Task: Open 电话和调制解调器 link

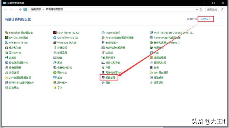Action: (x=115, y=48)
